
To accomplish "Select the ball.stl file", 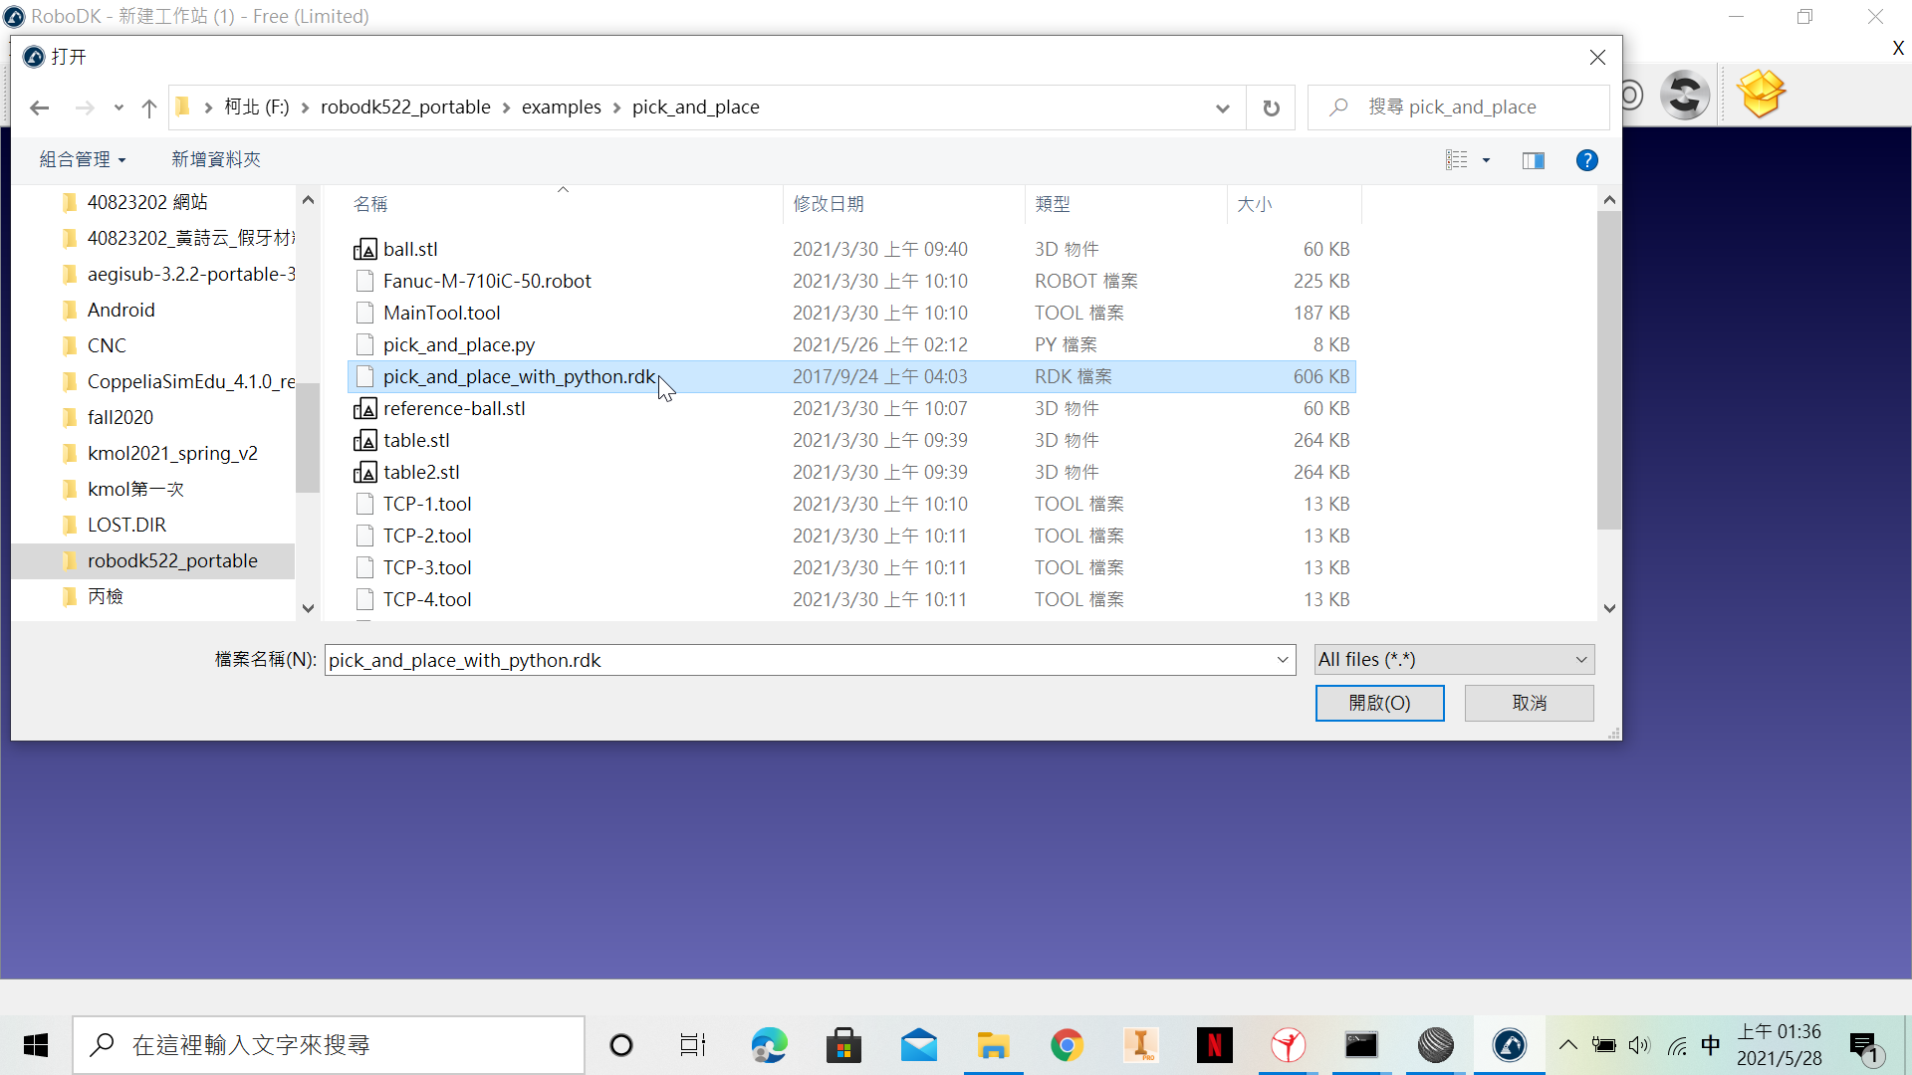I will pos(851,249).
